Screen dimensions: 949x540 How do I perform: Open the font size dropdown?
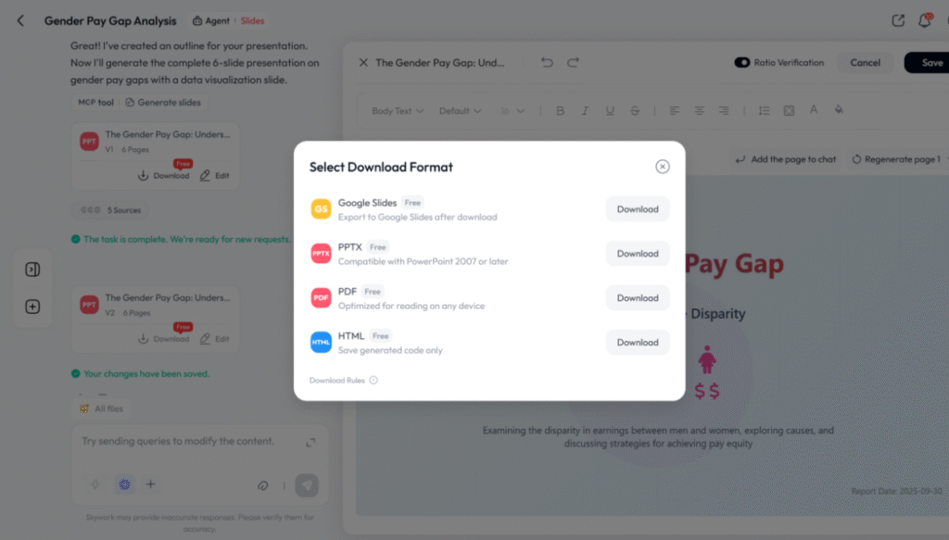coord(512,110)
